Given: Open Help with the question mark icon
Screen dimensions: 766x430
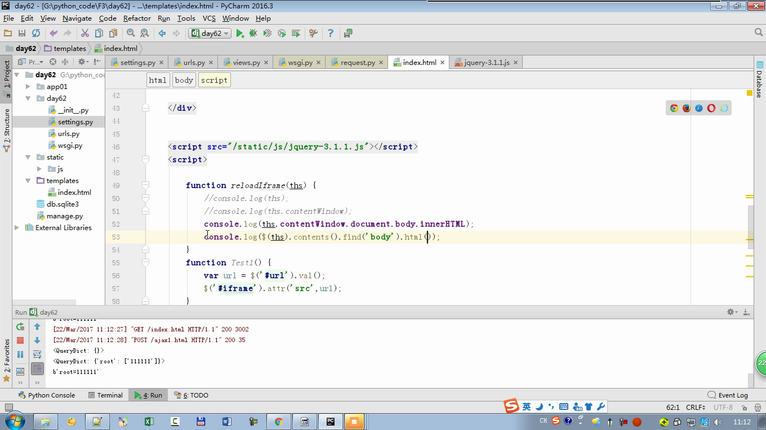Looking at the screenshot, I should click(330, 34).
